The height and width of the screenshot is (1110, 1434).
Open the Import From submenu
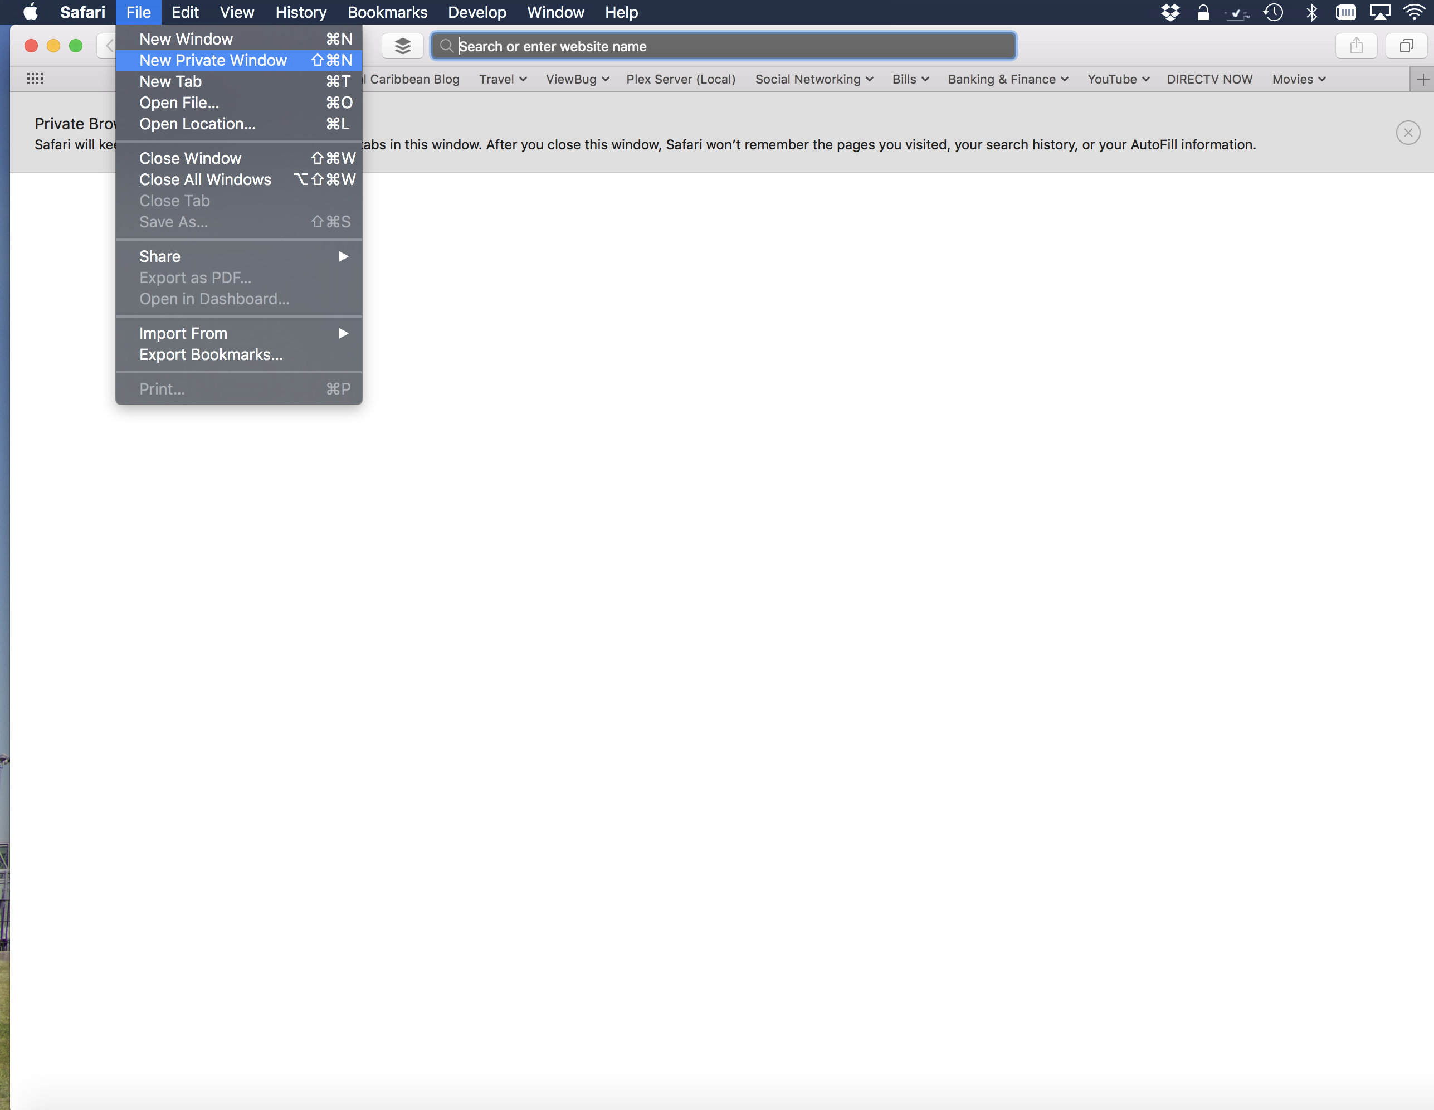[x=239, y=334]
